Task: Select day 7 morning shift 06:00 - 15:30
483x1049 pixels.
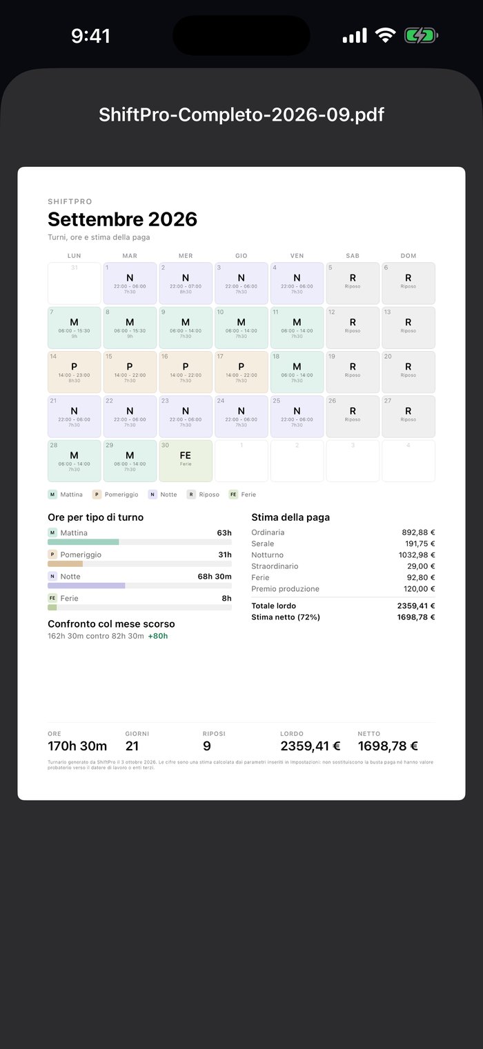Action: coord(75,328)
